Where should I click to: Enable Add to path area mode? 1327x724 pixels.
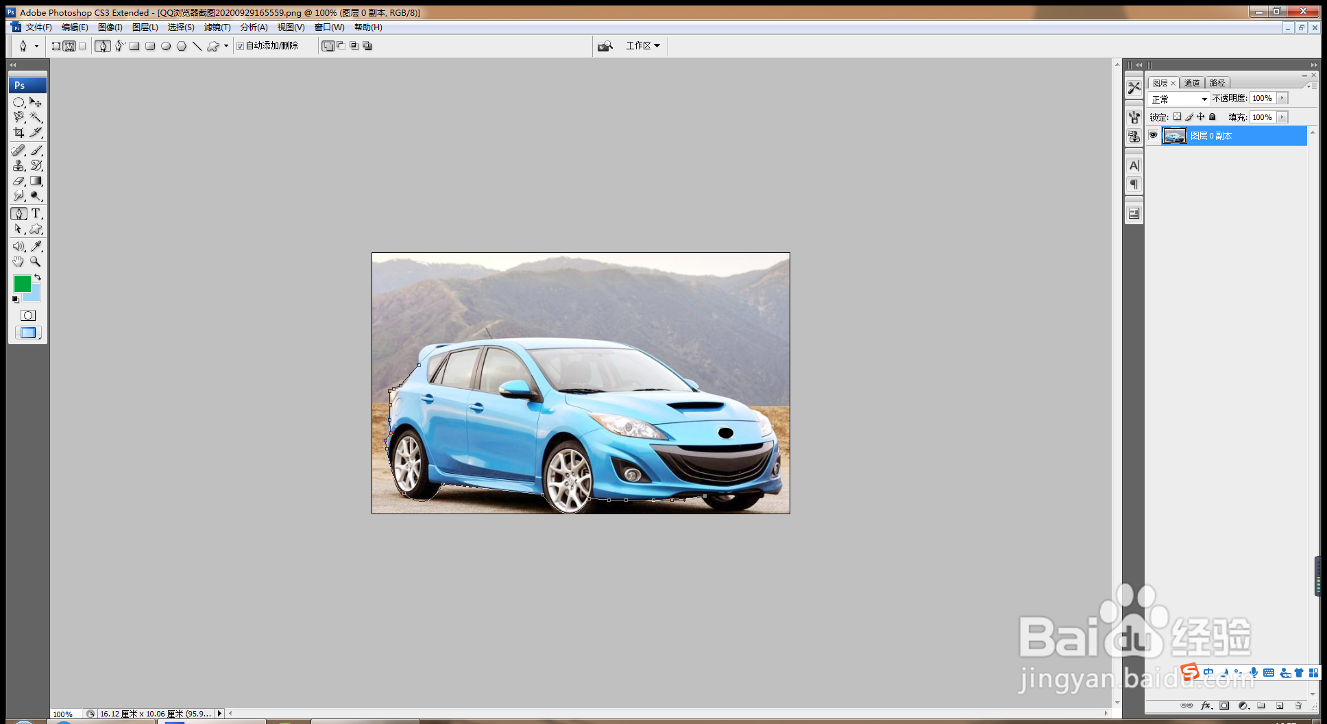click(328, 46)
